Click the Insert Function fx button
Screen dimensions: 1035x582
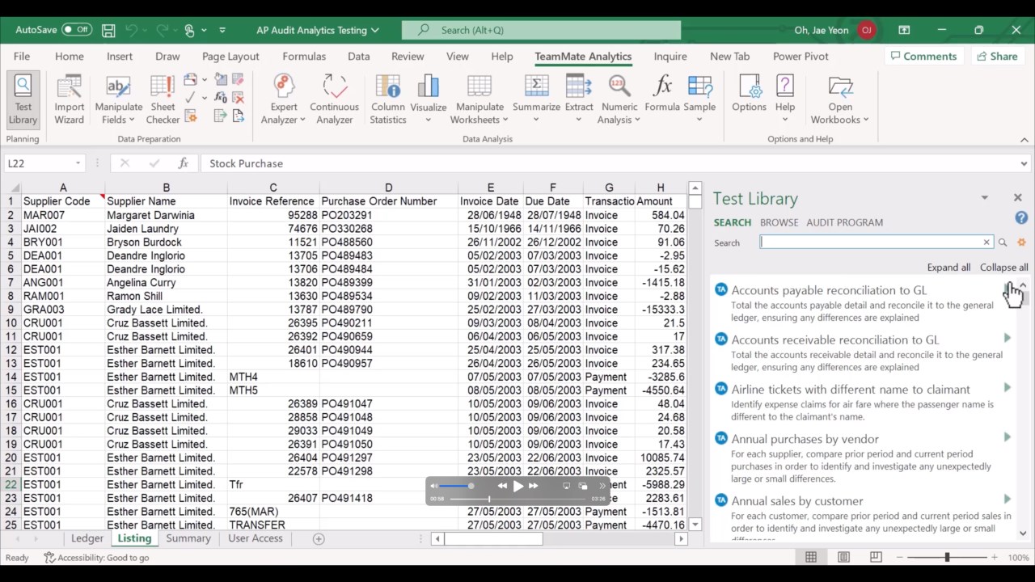[184, 163]
